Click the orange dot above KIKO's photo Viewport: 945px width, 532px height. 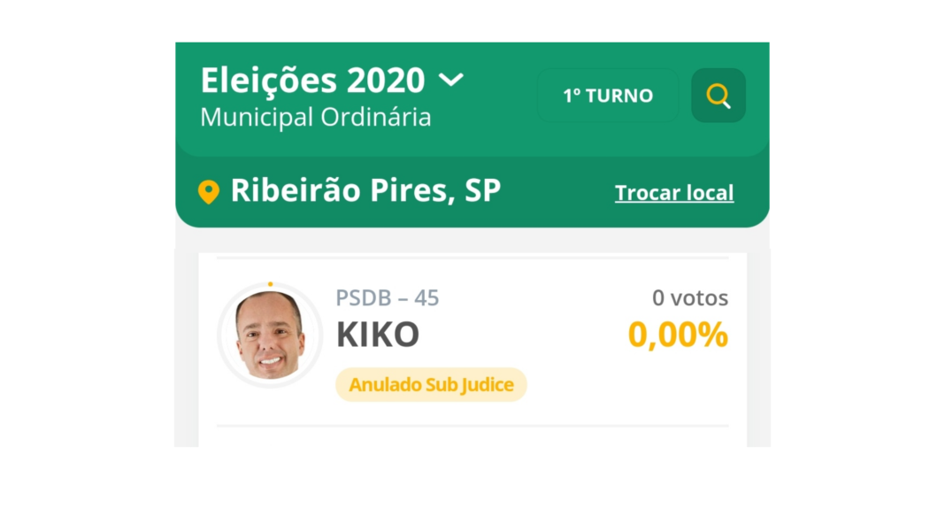[270, 284]
